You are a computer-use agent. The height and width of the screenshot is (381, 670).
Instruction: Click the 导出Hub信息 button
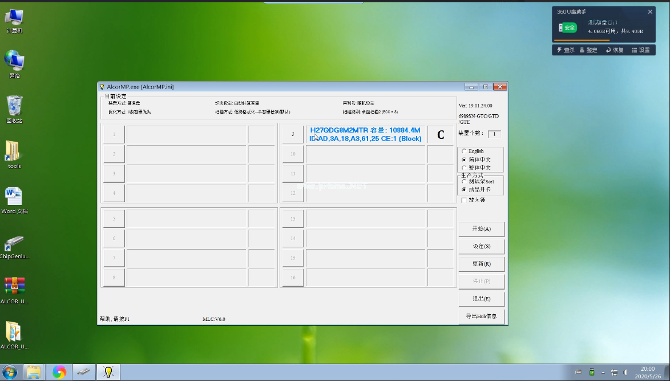pyautogui.click(x=481, y=316)
